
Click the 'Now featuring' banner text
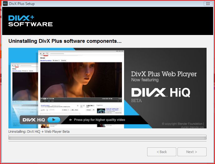pos(145,80)
